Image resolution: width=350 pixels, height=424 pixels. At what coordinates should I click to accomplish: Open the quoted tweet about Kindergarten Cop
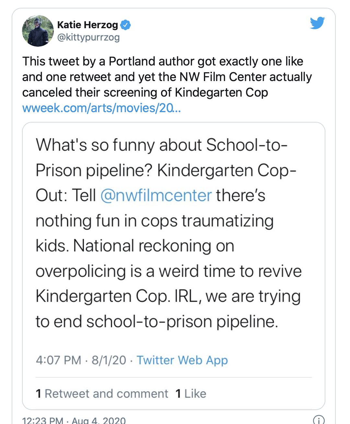(174, 266)
